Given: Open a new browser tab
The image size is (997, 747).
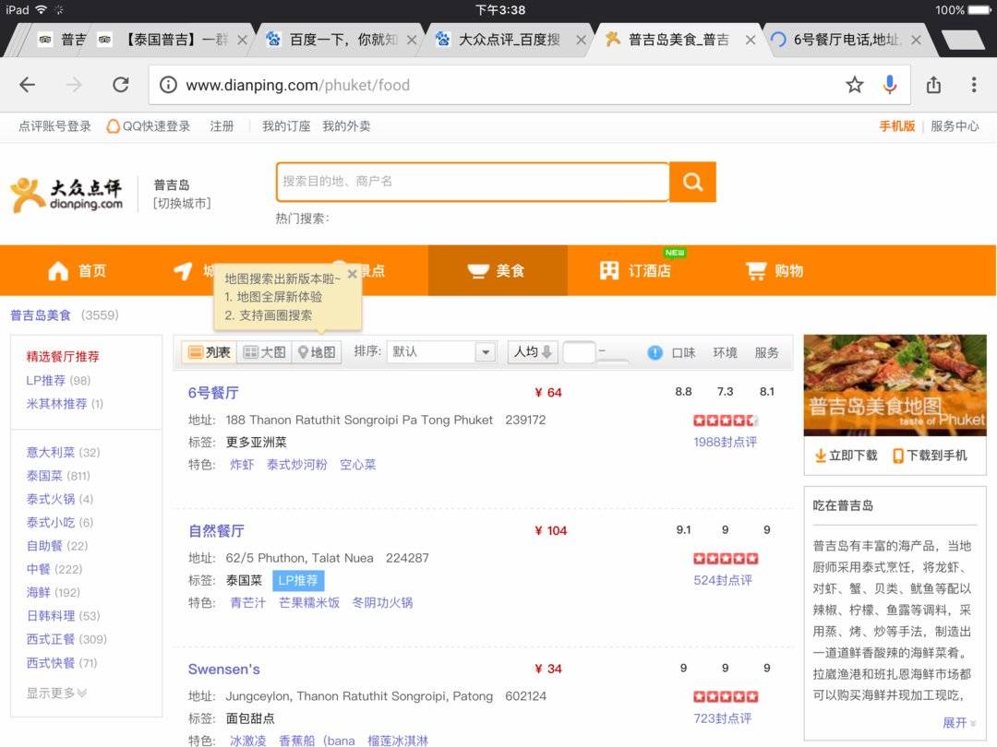Looking at the screenshot, I should pos(963,40).
